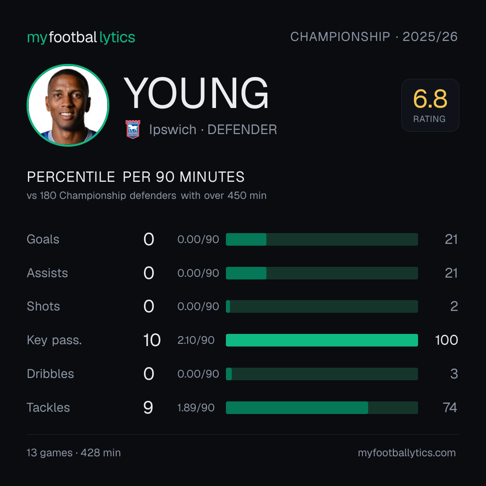Viewport: 486px width, 486px height.
Task: Select the Championship 2025/26 header text
Action: coord(374,36)
